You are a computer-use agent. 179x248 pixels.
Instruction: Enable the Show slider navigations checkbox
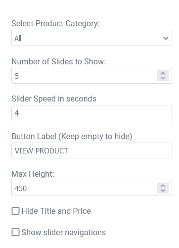coord(15,232)
